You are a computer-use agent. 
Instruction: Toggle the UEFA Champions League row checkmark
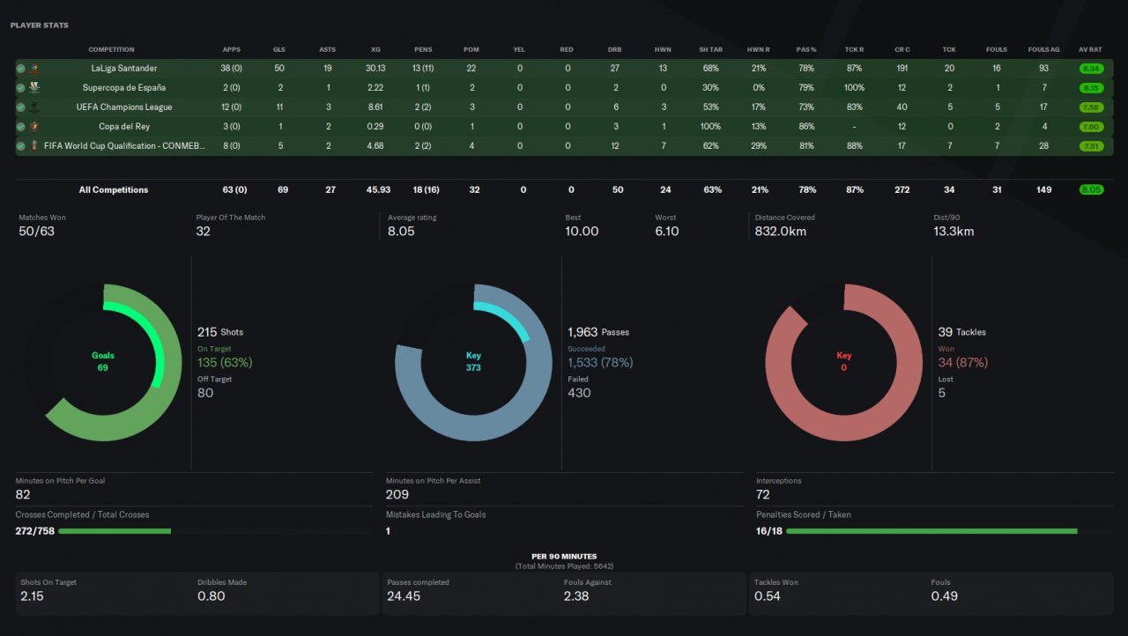(20, 107)
